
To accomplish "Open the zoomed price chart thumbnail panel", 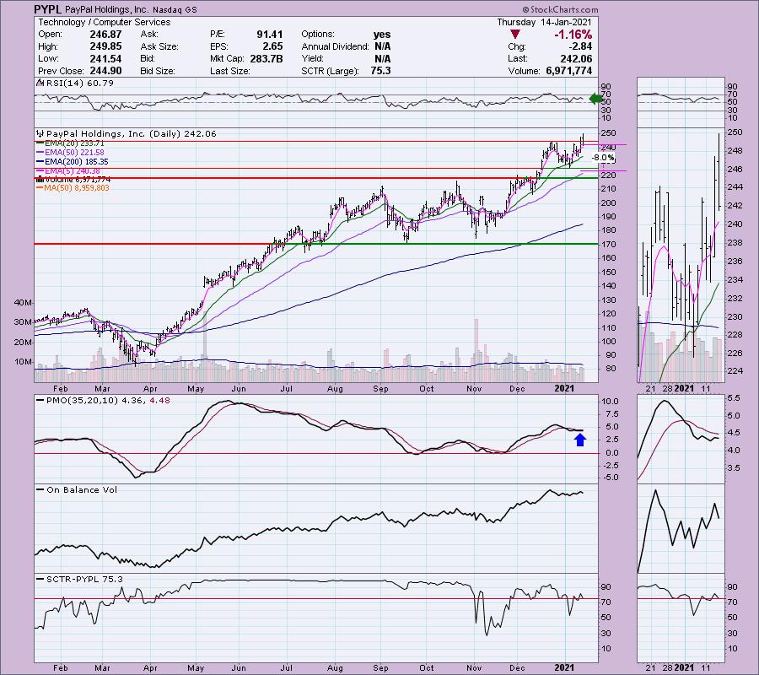I will click(681, 255).
